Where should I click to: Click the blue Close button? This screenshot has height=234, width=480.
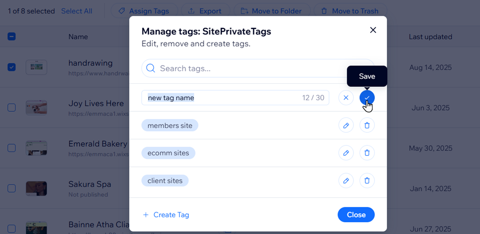(x=356, y=215)
